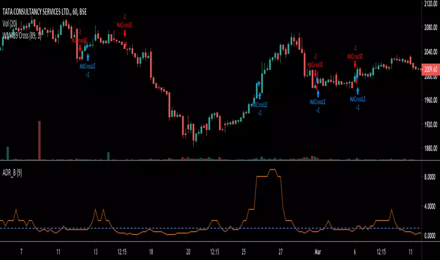The height and width of the screenshot is (260, 440).
Task: Click date label 20 on time axis
Action: pyautogui.click(x=188, y=252)
